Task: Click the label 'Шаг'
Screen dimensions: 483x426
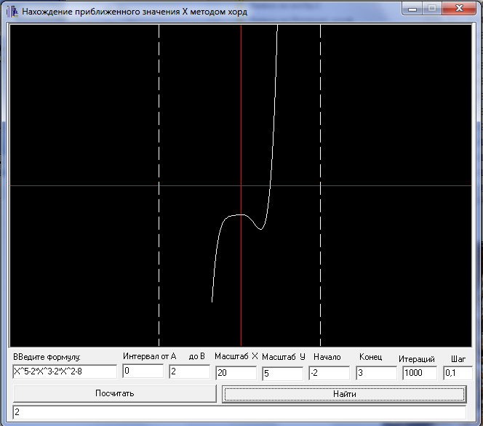Action: coord(458,359)
